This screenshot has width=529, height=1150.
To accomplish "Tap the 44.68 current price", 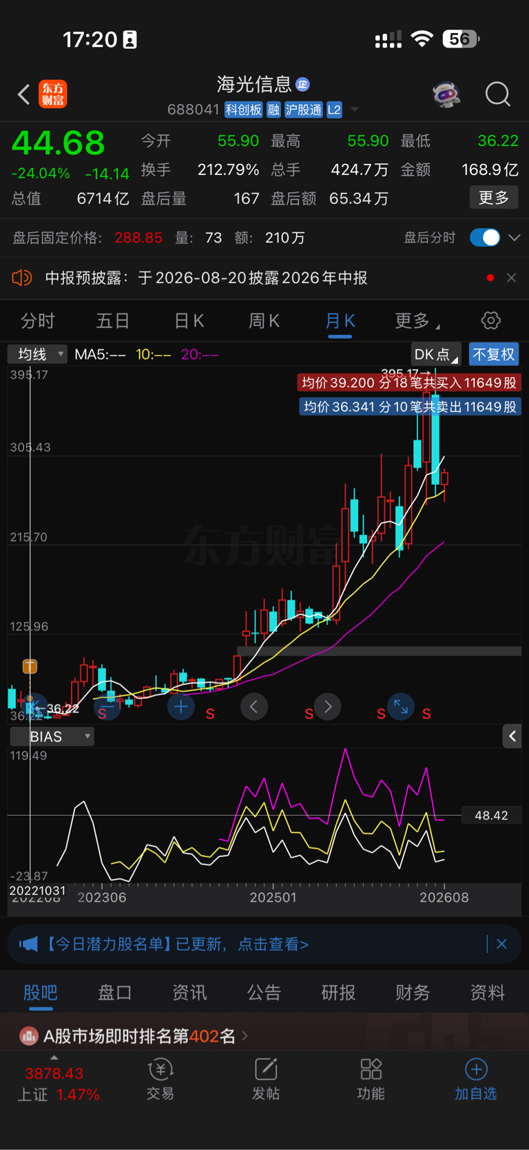I will (59, 143).
